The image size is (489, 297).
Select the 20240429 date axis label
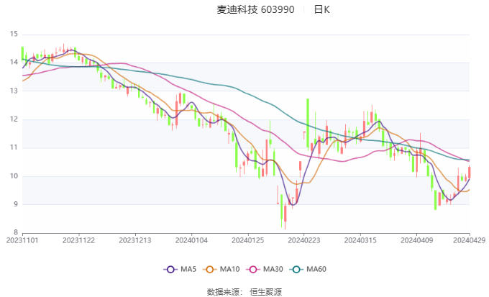pyautogui.click(x=470, y=241)
